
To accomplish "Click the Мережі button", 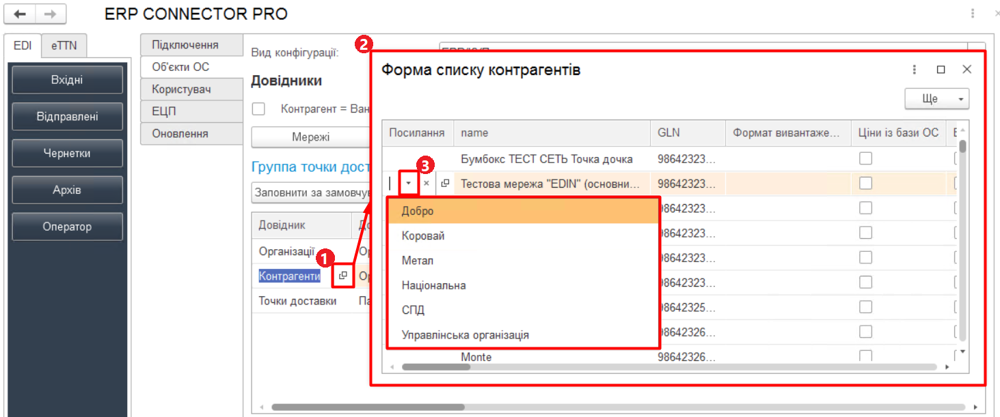I will tap(311, 137).
